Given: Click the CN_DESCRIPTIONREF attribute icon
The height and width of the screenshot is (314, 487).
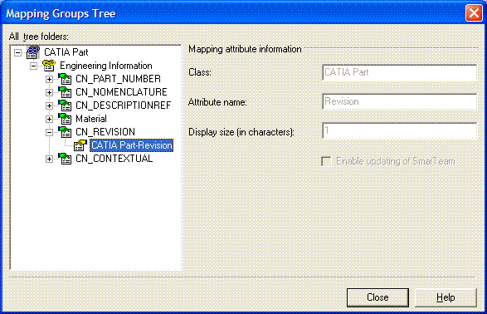Looking at the screenshot, I should [65, 105].
